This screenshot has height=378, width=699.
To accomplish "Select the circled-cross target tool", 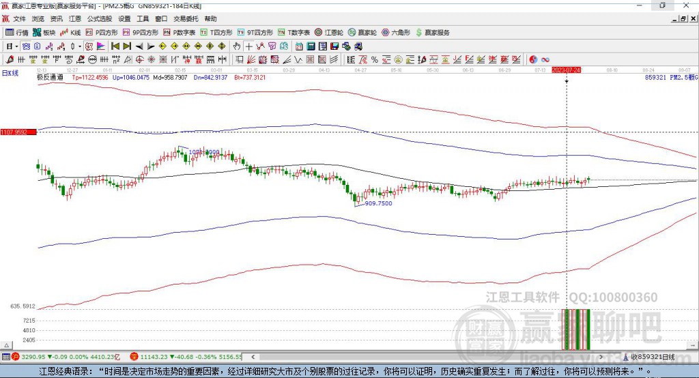I will (x=139, y=59).
